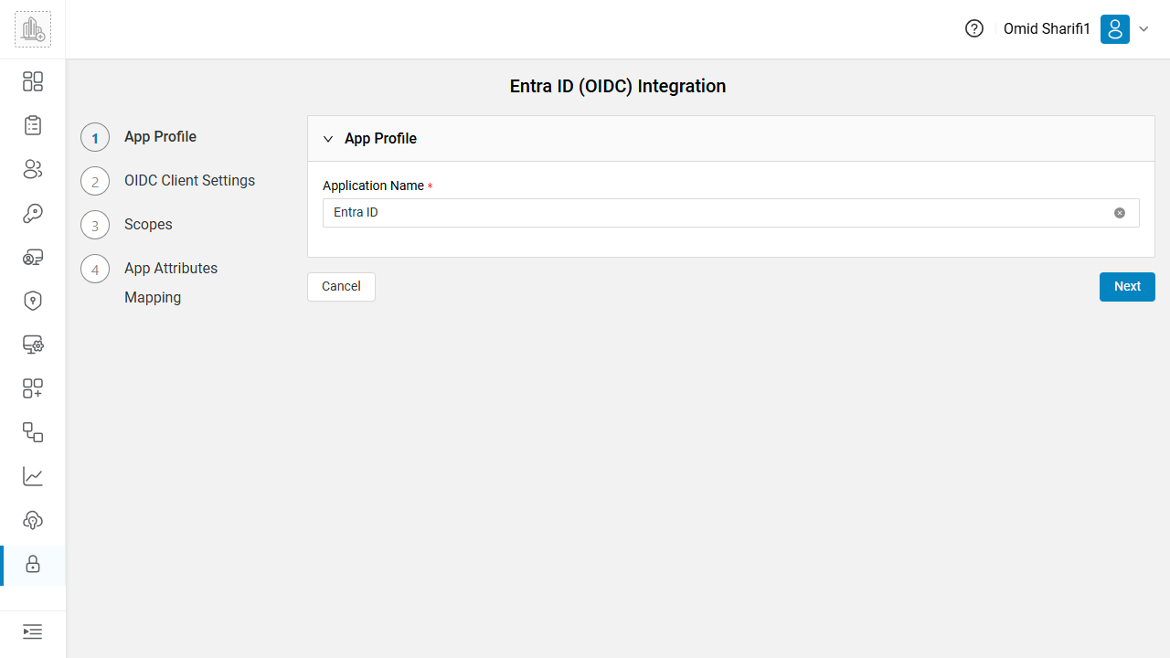1170x658 pixels.
Task: Expand the sidebar with bottom menu icon
Action: point(33,631)
